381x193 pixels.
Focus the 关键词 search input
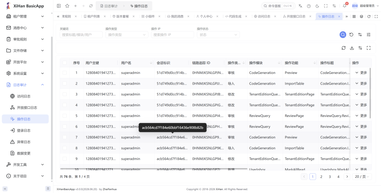(81, 35)
